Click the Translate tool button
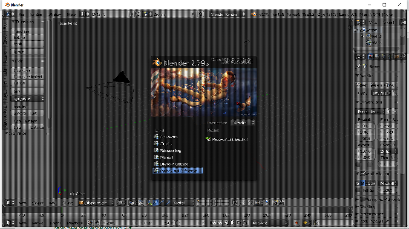409x229 pixels. [x=28, y=31]
